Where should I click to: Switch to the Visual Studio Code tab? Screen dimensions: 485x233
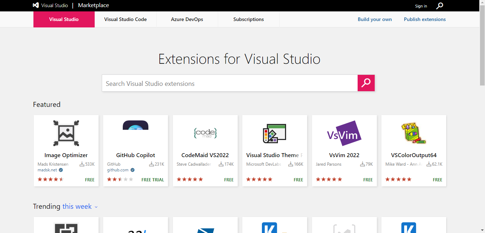(126, 19)
